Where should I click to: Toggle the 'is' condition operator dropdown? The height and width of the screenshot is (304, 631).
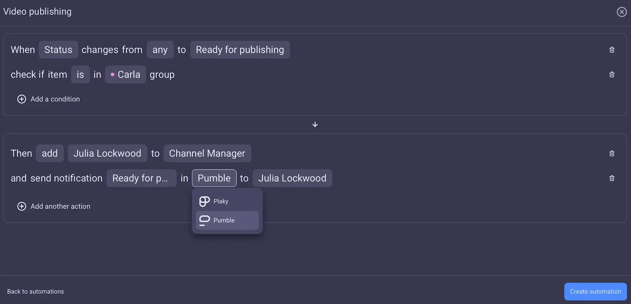pos(80,74)
